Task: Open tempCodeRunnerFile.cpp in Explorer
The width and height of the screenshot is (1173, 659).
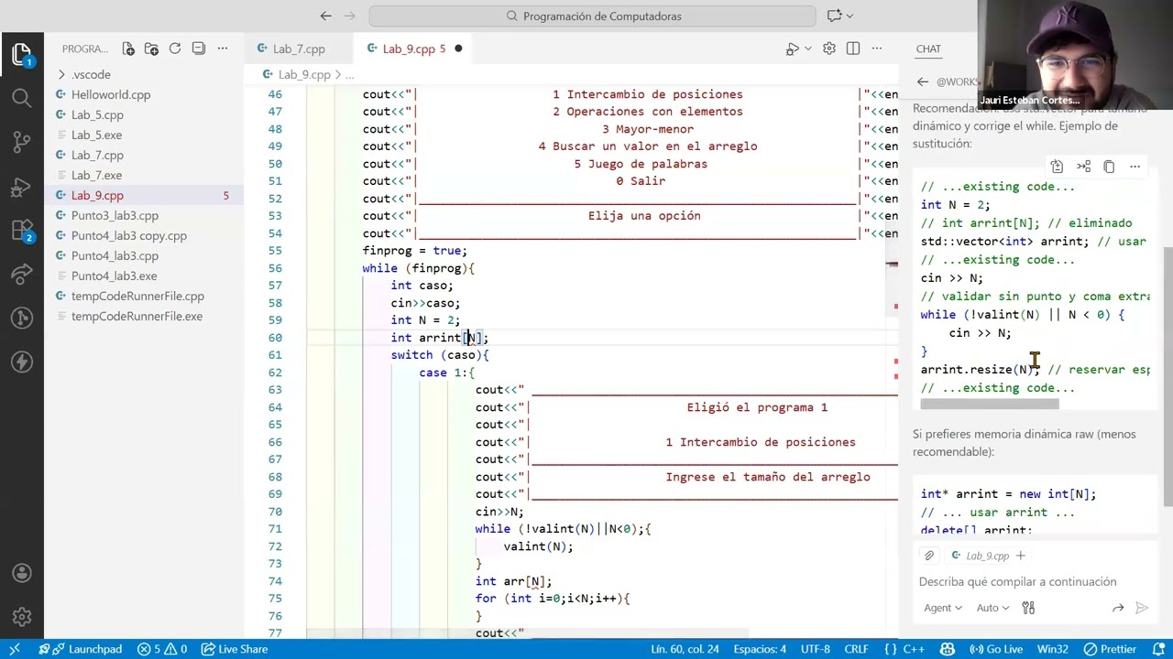Action: click(137, 297)
